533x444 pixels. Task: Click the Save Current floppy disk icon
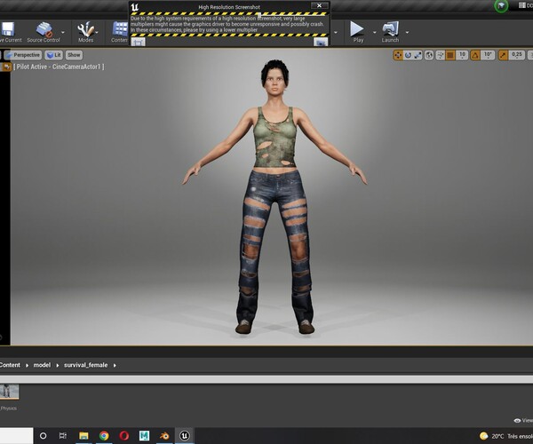point(8,29)
